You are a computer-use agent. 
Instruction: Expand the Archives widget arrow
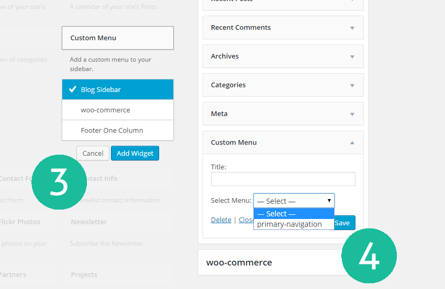[352, 56]
